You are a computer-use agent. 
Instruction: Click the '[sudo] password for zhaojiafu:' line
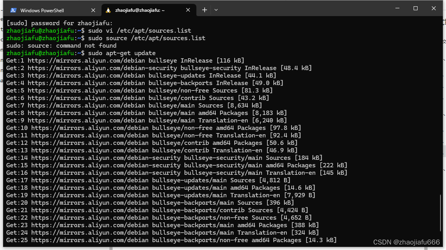[59, 23]
